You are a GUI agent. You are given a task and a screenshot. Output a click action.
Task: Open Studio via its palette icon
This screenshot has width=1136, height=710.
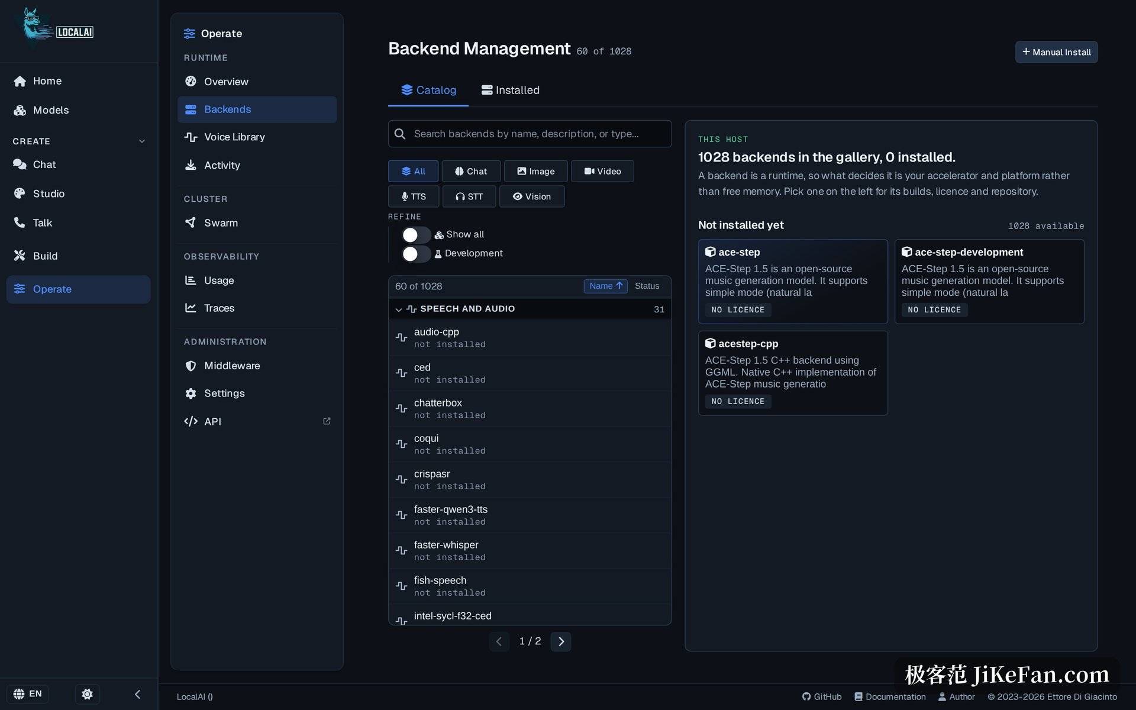tap(20, 193)
